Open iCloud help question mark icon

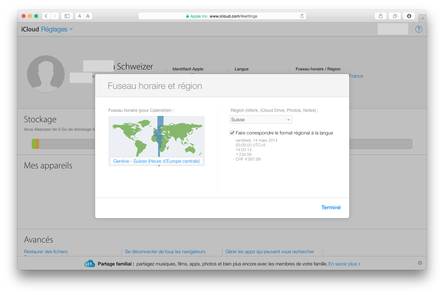point(419,29)
